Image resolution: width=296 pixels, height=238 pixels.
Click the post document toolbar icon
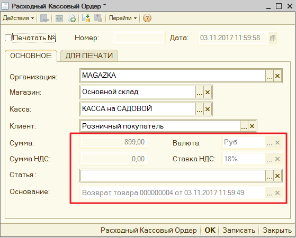[86, 19]
